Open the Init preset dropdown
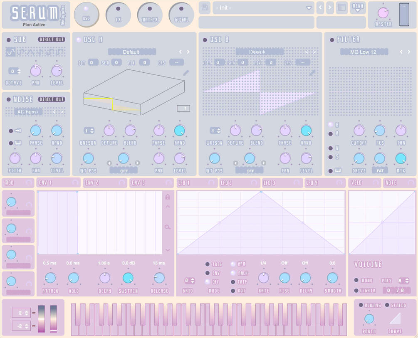Screen dimensions: 418x338 pos(263,8)
